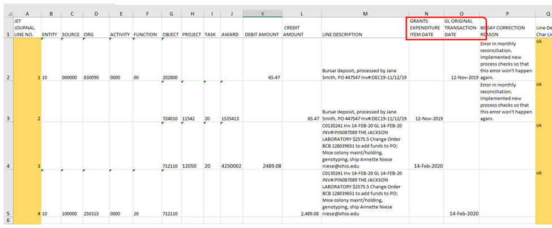The height and width of the screenshot is (228, 552).
Task: Select the JET JOURNAL LINE NO. header cell
Action: [27, 28]
